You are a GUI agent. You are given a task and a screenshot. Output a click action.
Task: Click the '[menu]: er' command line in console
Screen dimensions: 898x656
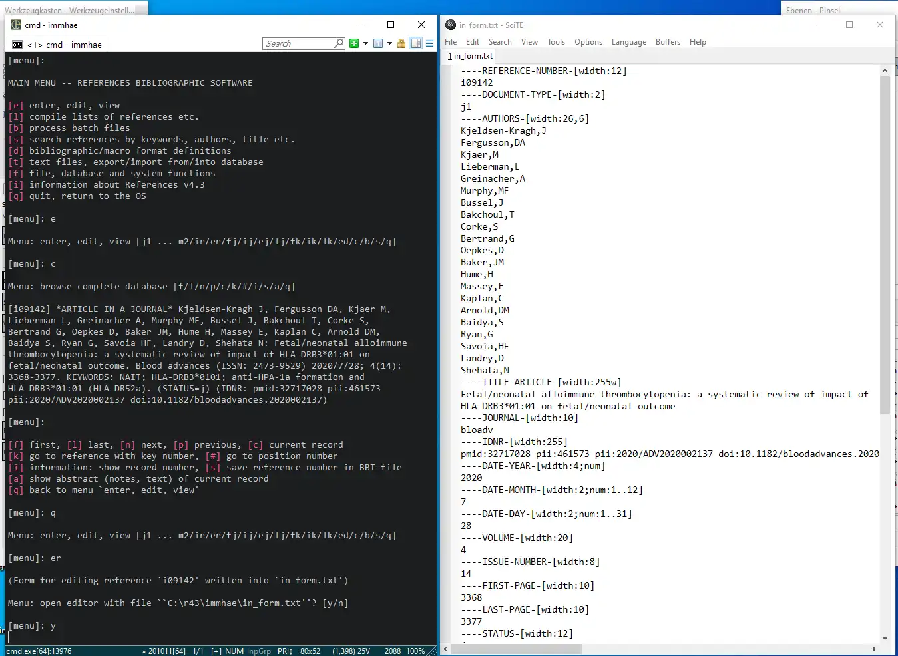[35, 558]
